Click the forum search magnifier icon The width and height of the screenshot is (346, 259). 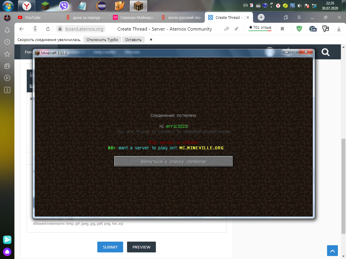326,52
